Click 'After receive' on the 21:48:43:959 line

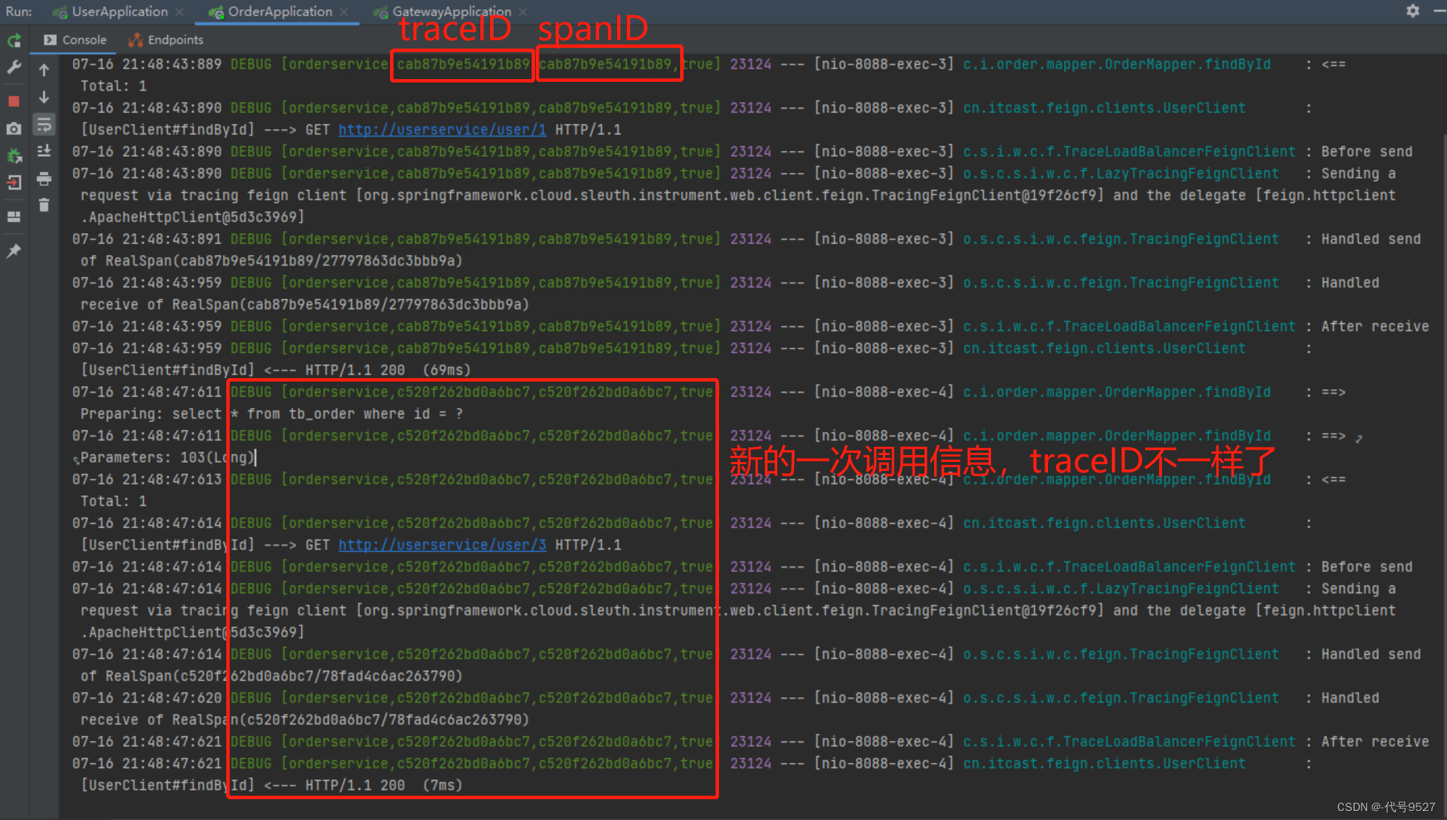1375,326
